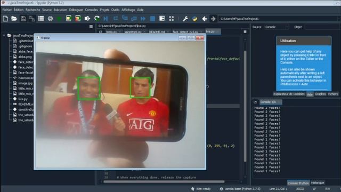This screenshot has height=192, width=341.
Task: Click the Open file folder icon
Action: 14,19
